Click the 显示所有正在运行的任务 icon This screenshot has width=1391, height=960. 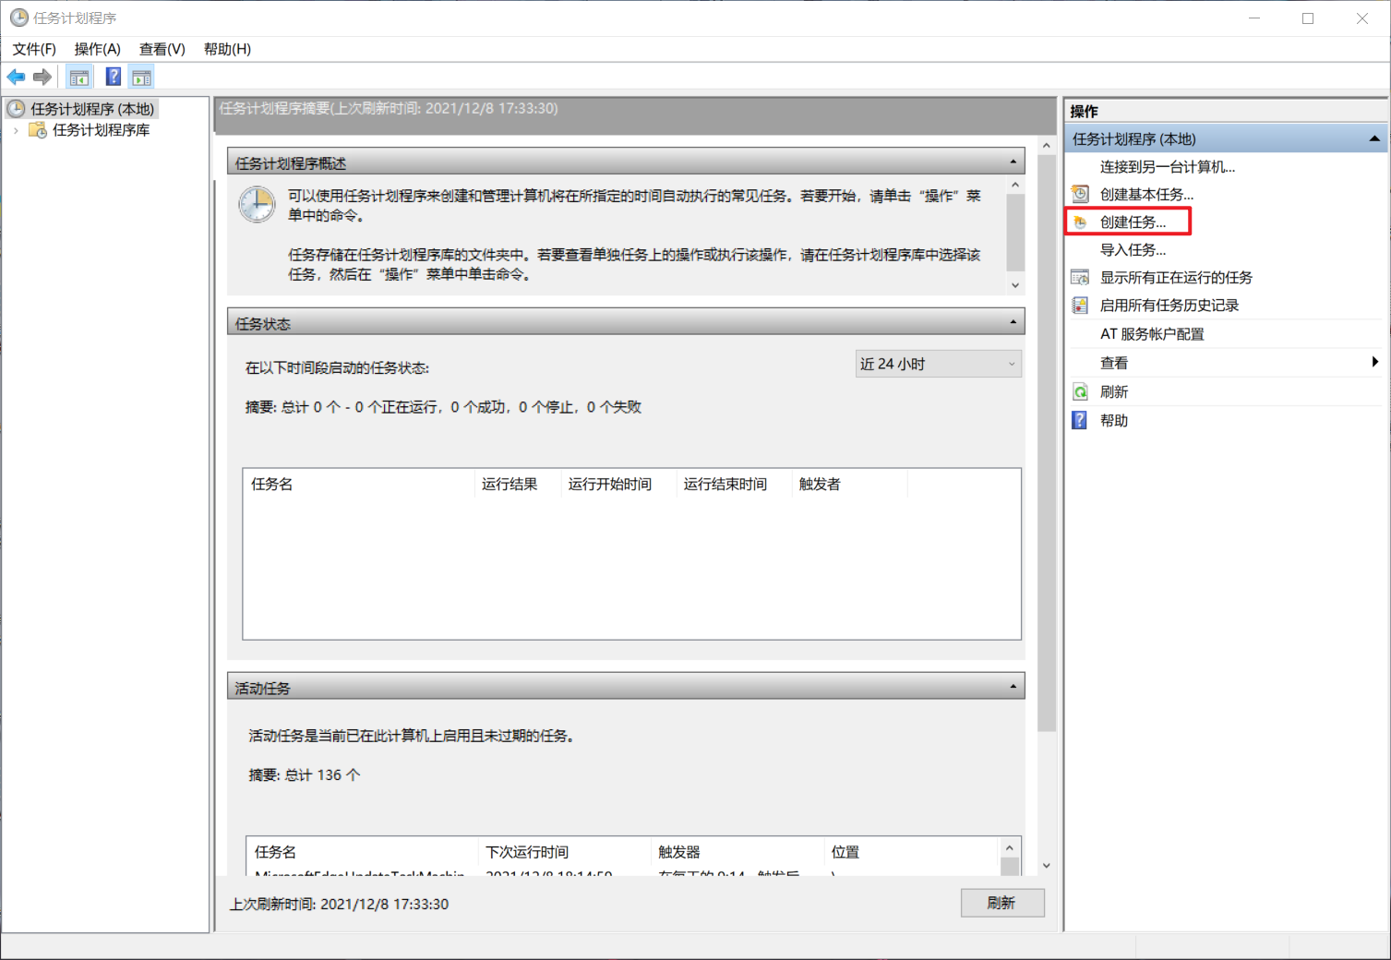pyautogui.click(x=1080, y=277)
